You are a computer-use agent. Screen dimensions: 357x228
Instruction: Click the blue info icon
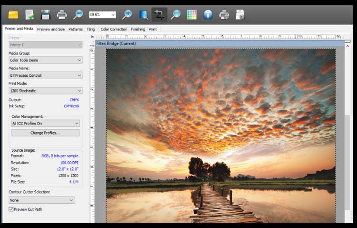tap(208, 15)
